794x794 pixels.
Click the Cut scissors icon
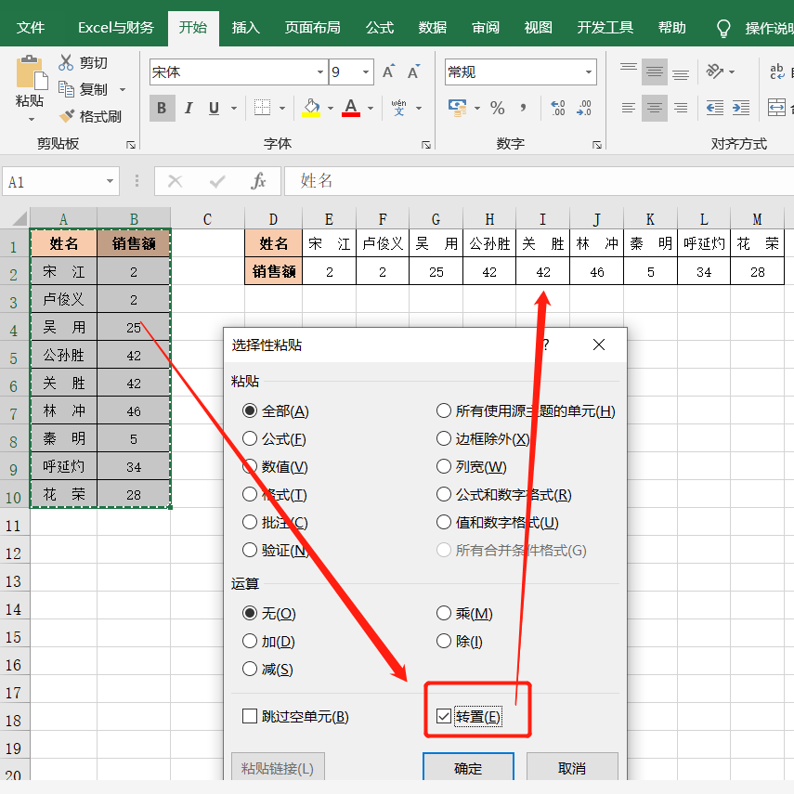pyautogui.click(x=66, y=62)
